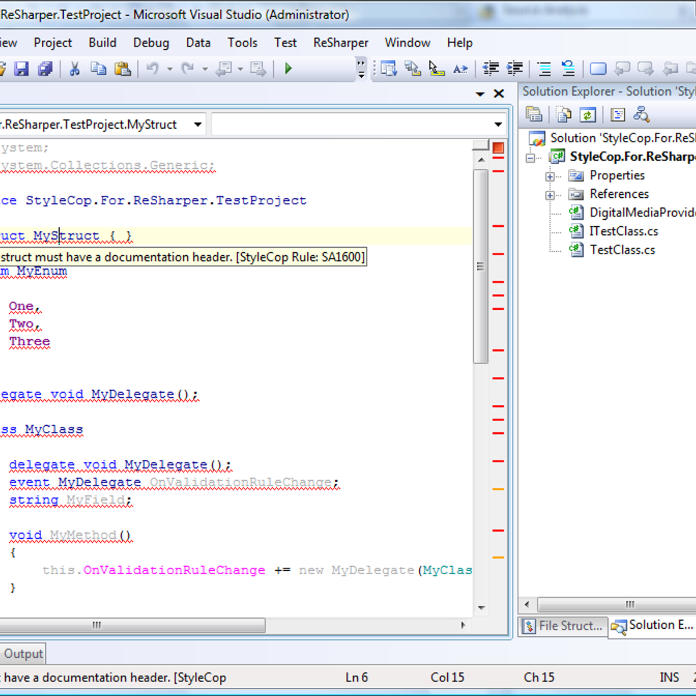Screen dimensions: 696x696
Task: Click the Navigate Forward icon
Action: click(x=258, y=69)
